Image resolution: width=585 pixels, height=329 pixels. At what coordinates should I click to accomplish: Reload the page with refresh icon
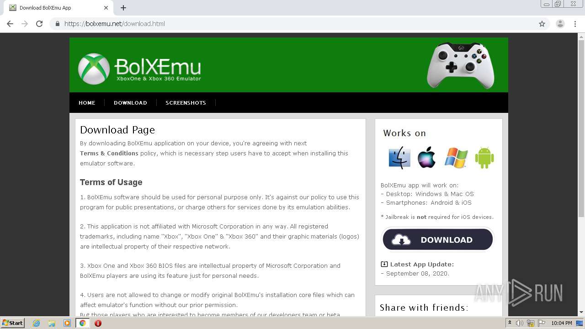coord(39,24)
